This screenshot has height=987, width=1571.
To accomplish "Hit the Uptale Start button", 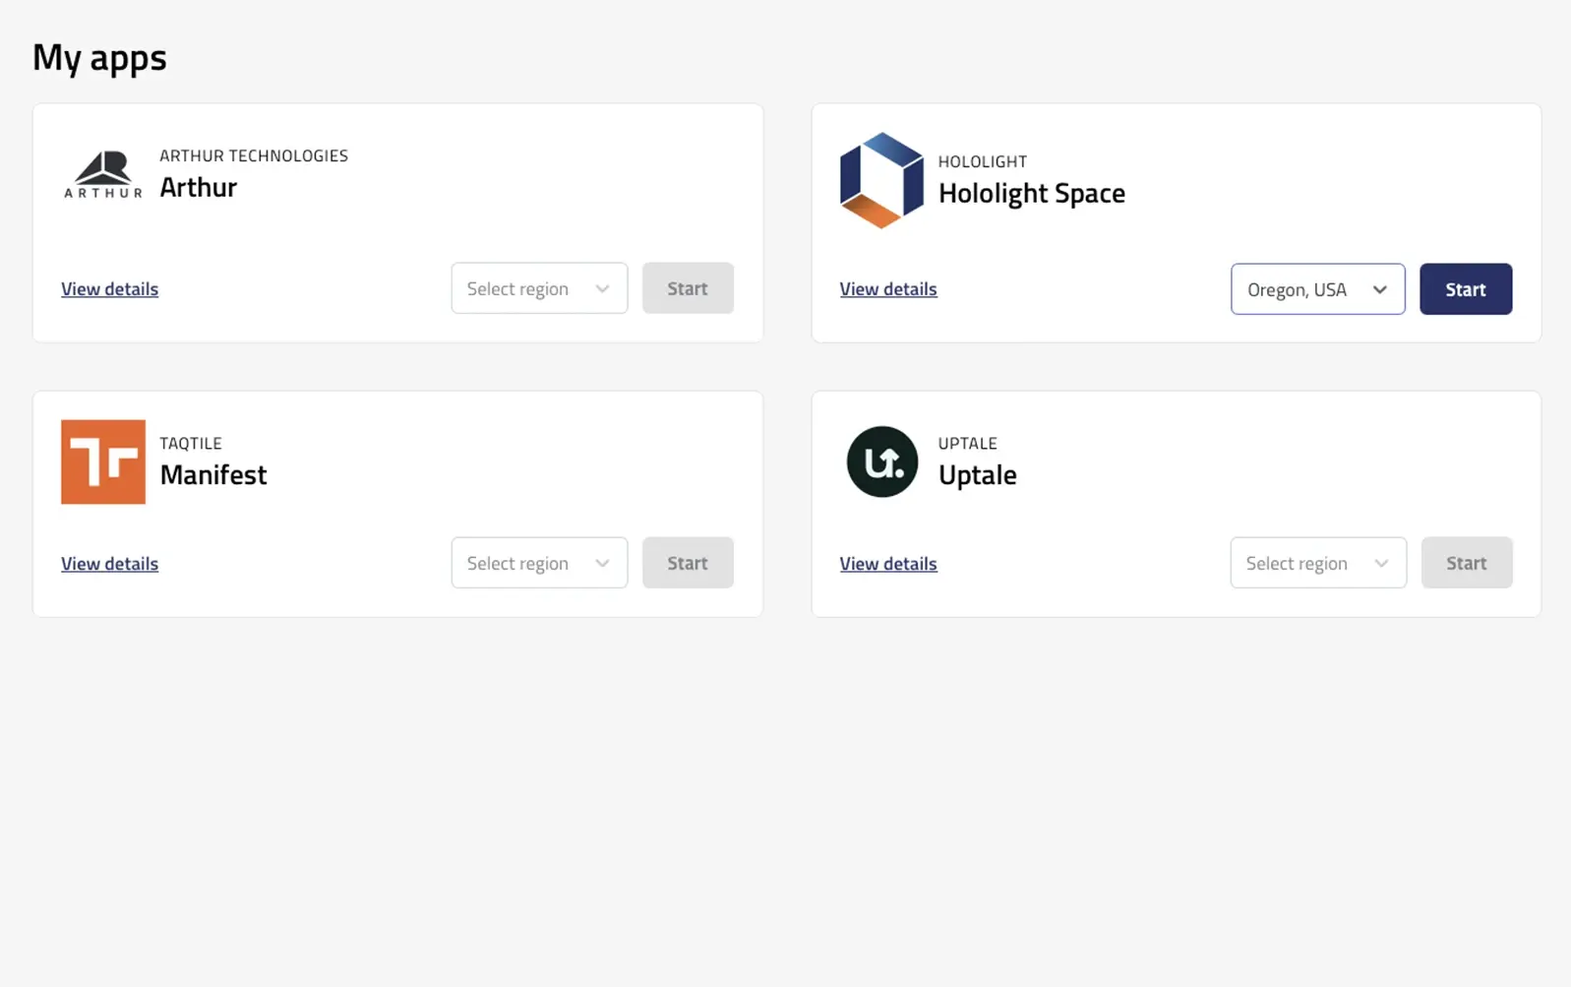I will coord(1466,563).
